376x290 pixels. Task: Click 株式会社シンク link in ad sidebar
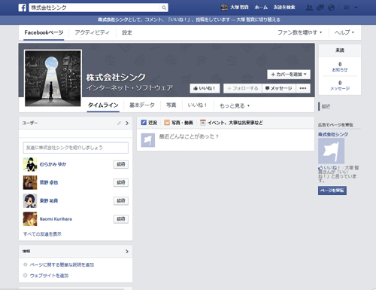click(x=333, y=135)
